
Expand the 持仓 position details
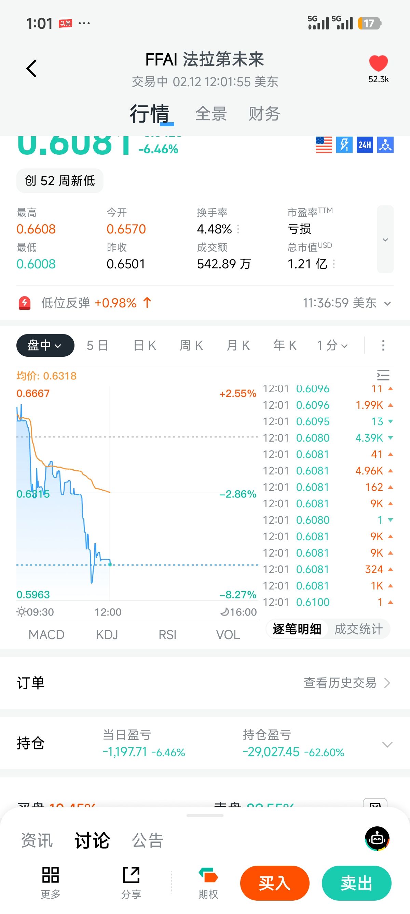[x=387, y=744]
